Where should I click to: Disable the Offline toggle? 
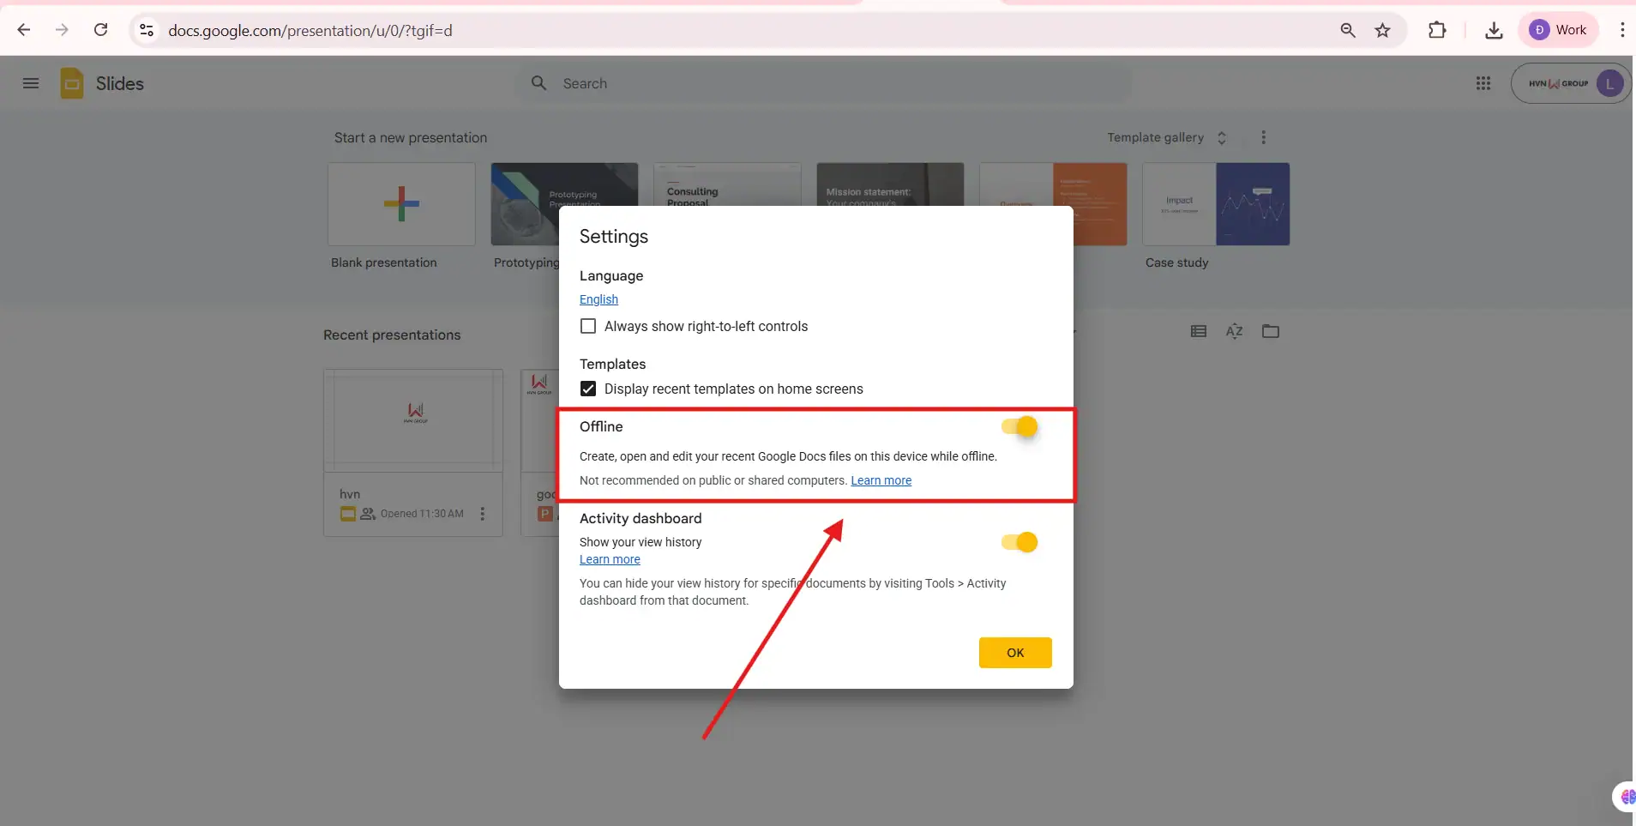pos(1021,427)
